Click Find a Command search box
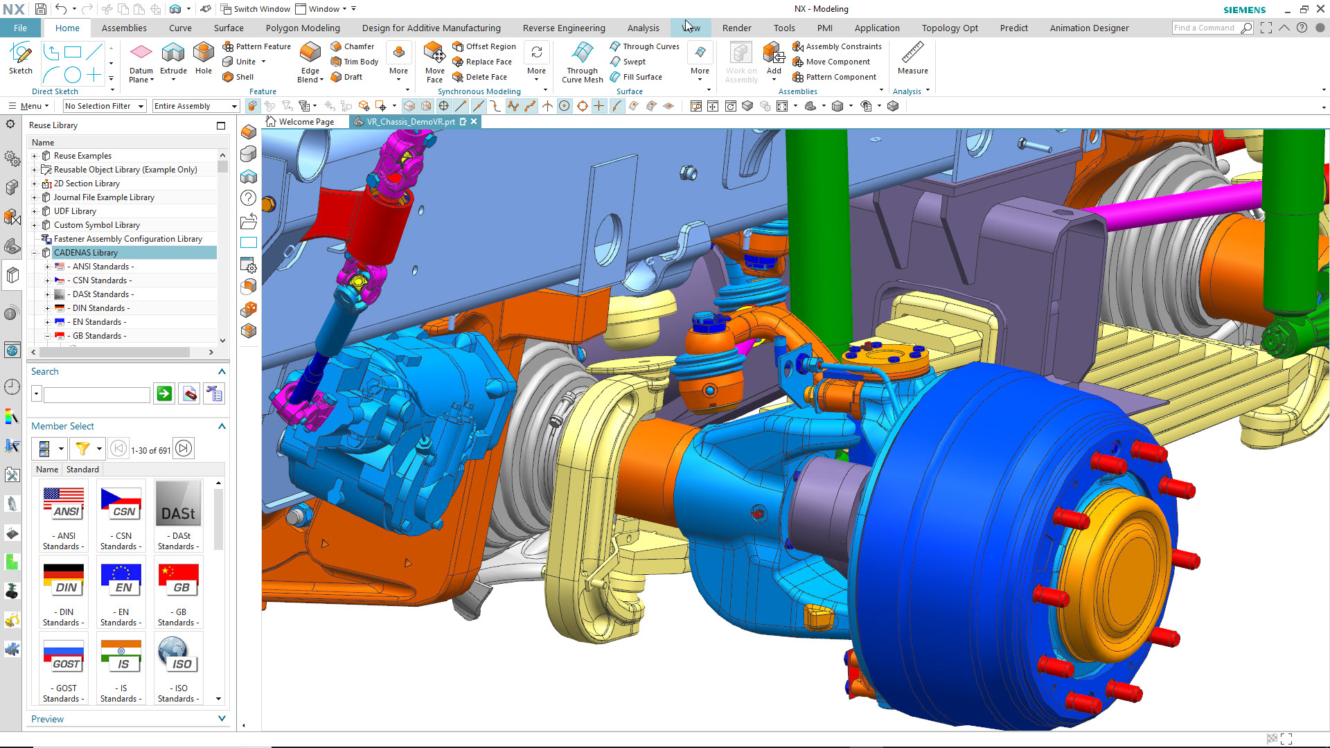 [x=1212, y=28]
